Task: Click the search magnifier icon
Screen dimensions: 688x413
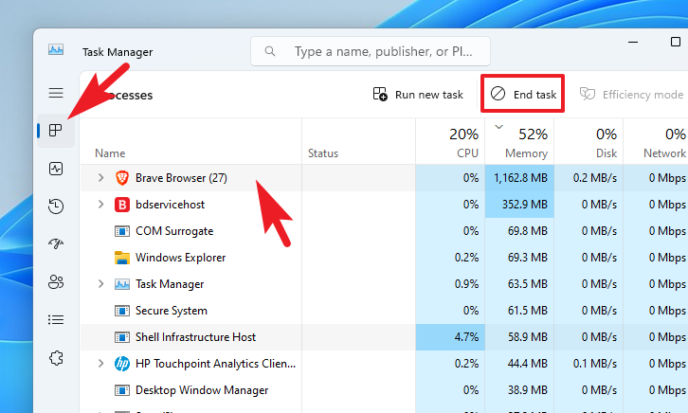Action: coord(270,51)
